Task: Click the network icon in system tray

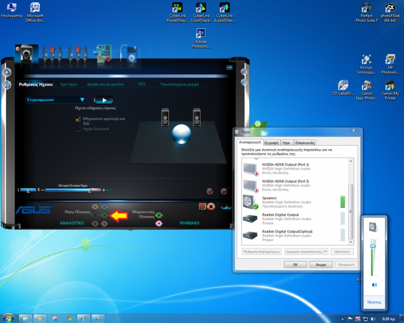Action: click(365, 319)
